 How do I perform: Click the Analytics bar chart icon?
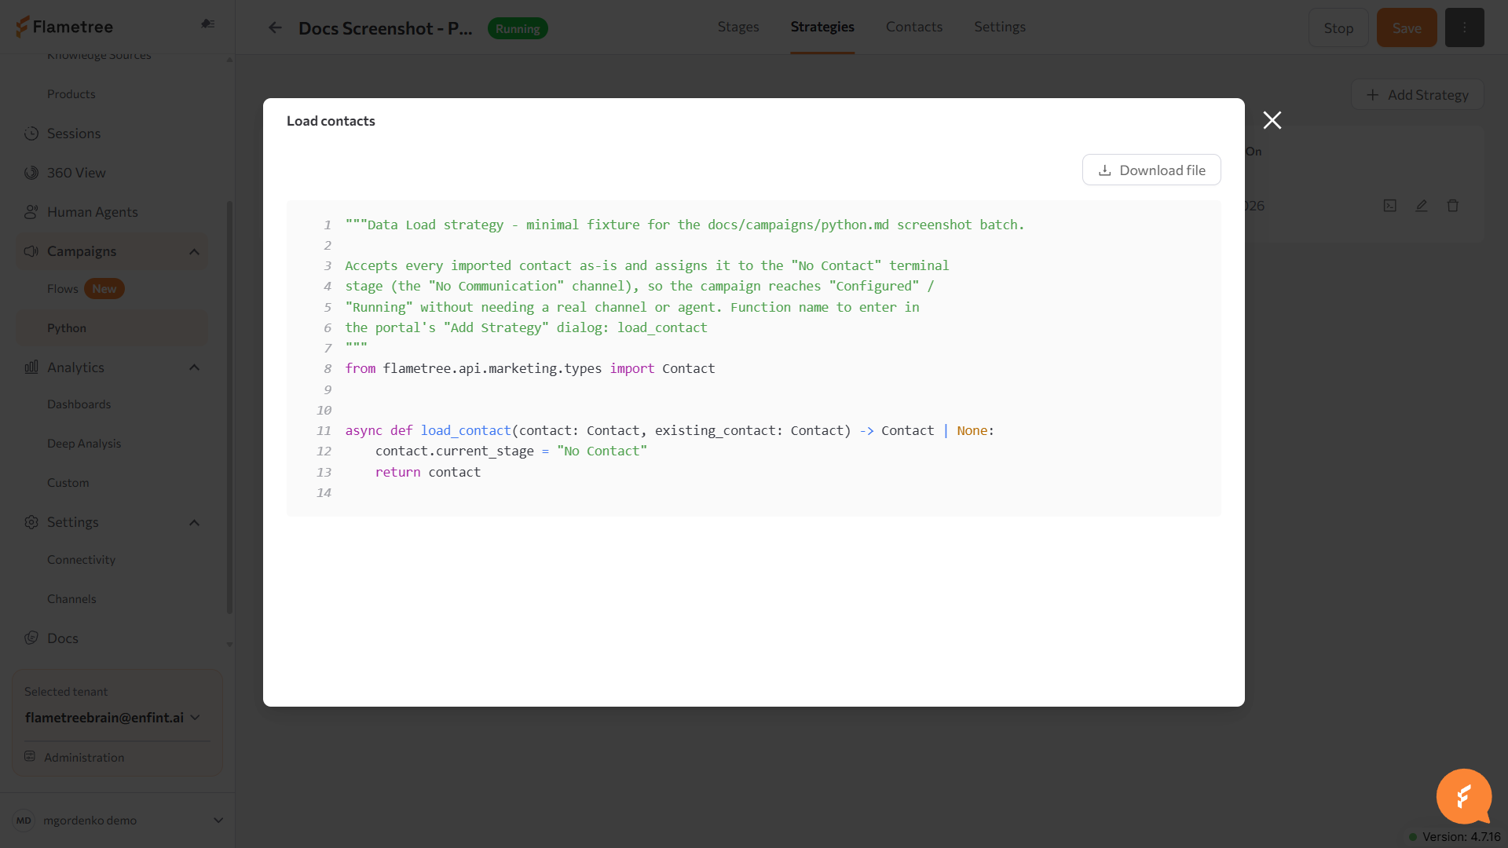click(31, 367)
